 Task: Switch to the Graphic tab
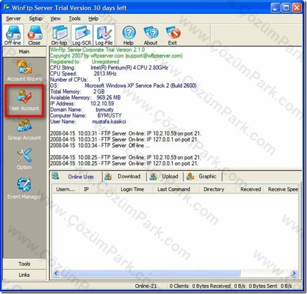pos(203,176)
